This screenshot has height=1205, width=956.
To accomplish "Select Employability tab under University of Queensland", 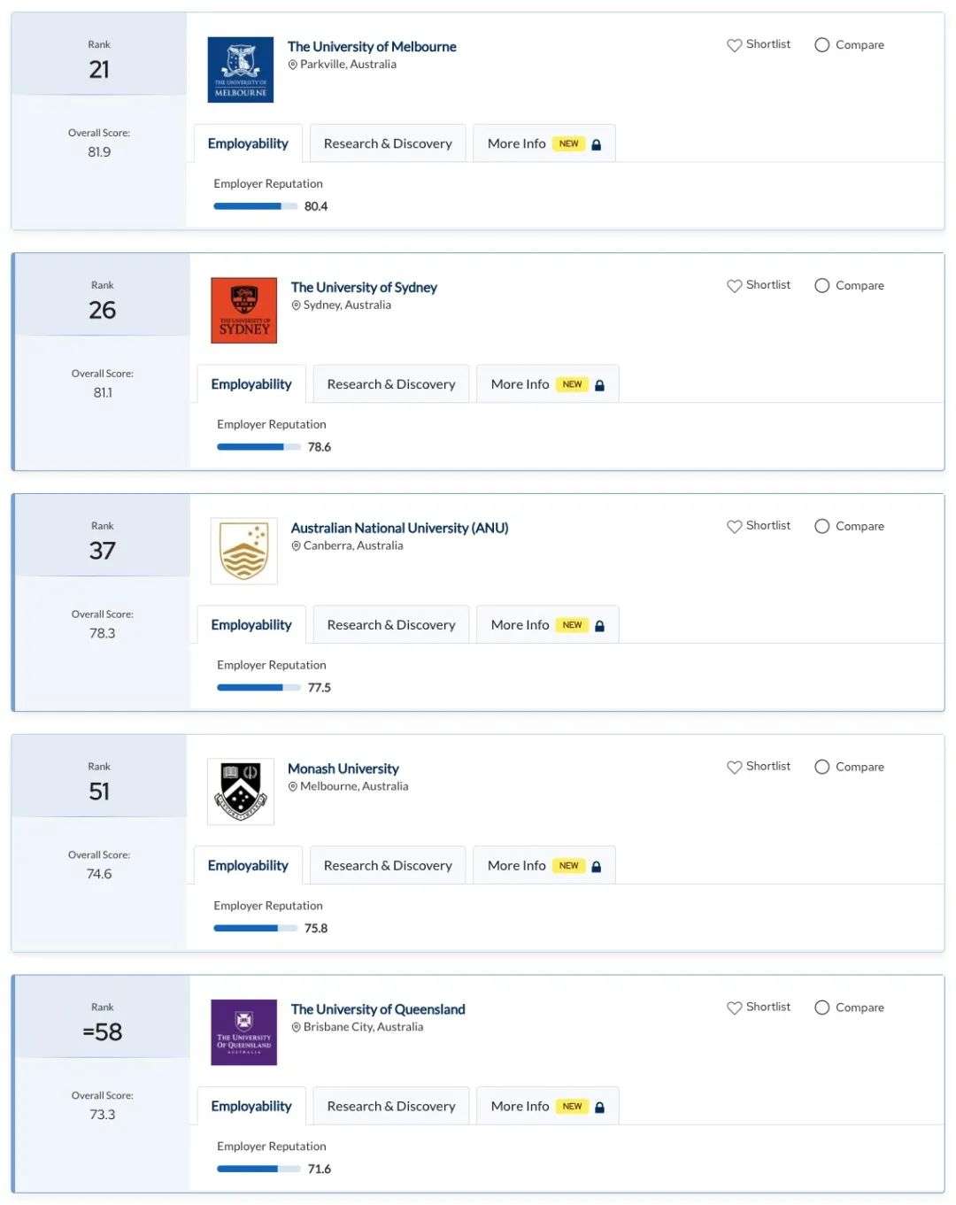I will pos(251,1107).
